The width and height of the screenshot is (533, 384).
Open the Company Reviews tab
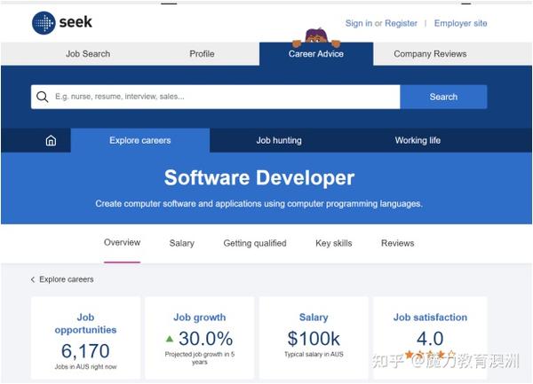[x=430, y=53]
